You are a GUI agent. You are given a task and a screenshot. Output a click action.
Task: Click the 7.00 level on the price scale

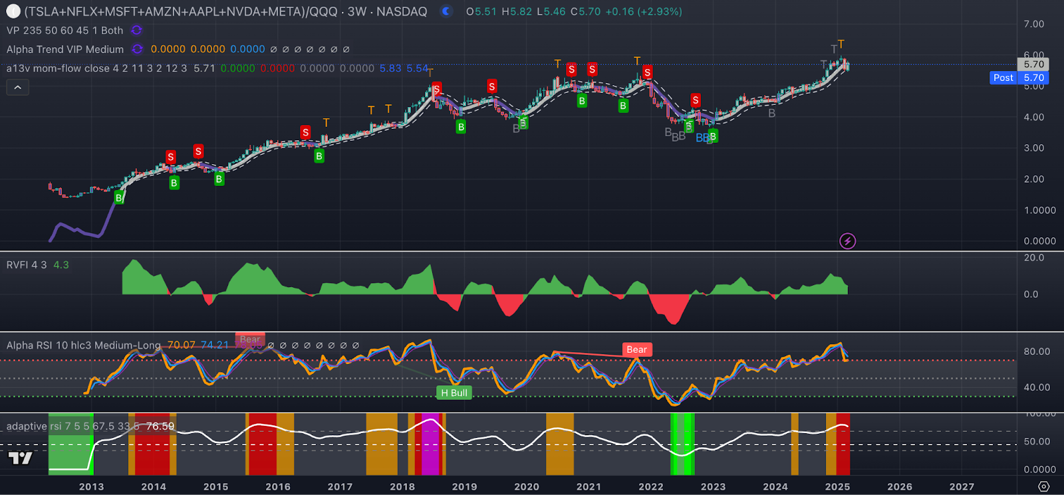[1034, 24]
